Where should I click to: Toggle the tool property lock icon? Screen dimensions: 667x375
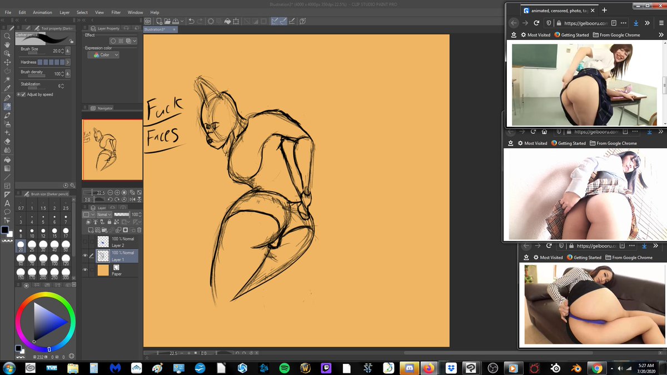(72, 41)
